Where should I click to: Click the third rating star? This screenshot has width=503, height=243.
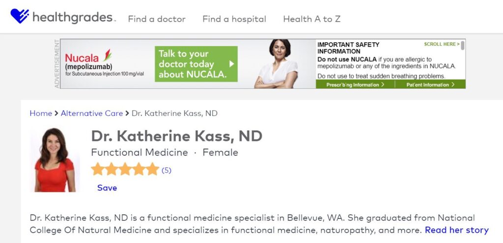click(x=125, y=169)
